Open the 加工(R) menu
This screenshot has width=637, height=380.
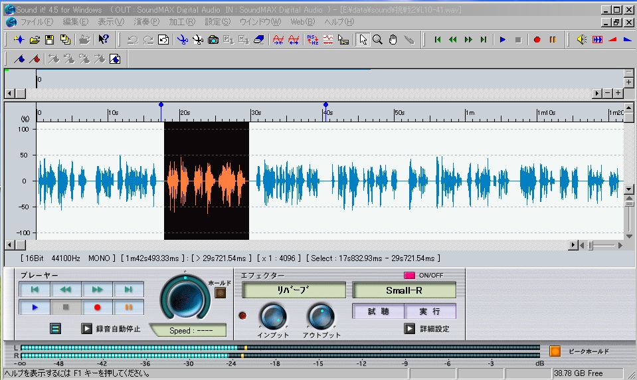181,22
